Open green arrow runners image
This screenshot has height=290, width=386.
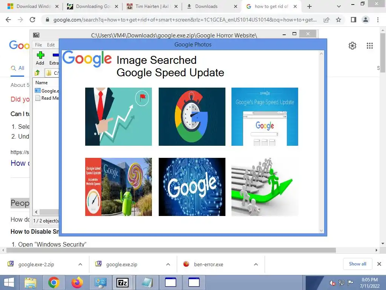click(x=265, y=187)
